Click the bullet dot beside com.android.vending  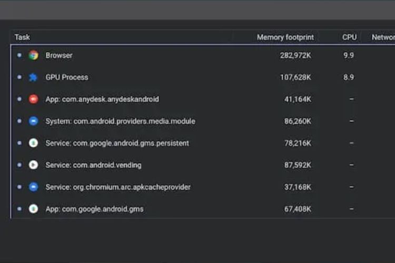click(19, 165)
